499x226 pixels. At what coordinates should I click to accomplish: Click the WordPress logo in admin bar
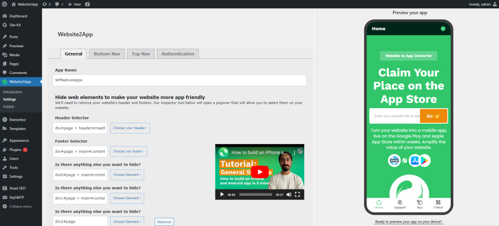tap(4, 4)
